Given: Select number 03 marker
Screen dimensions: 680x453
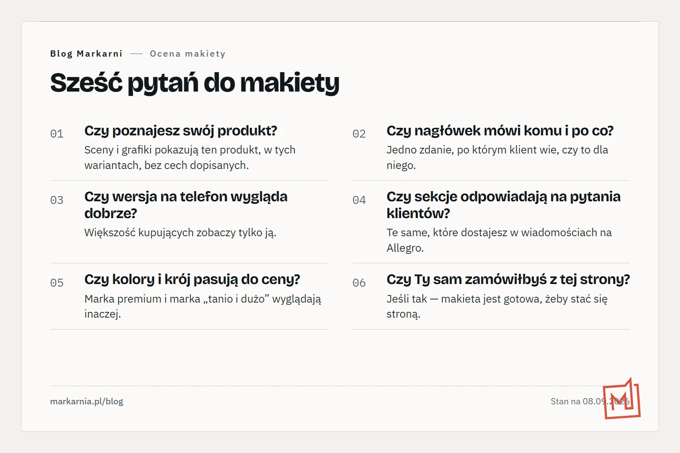Looking at the screenshot, I should [57, 200].
